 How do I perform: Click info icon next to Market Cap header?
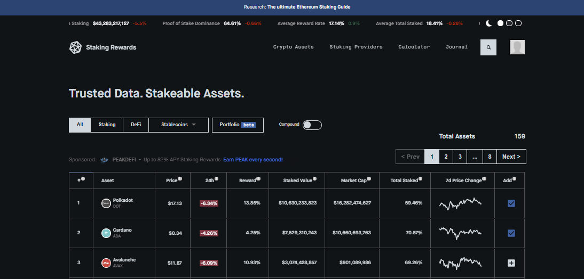pos(369,179)
